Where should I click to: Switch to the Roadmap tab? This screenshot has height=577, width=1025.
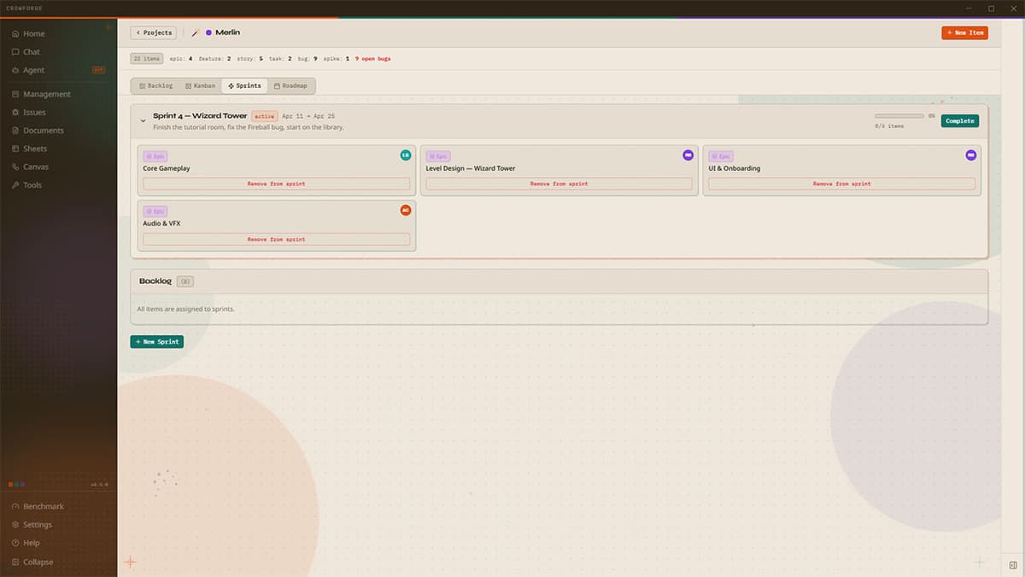tap(290, 85)
